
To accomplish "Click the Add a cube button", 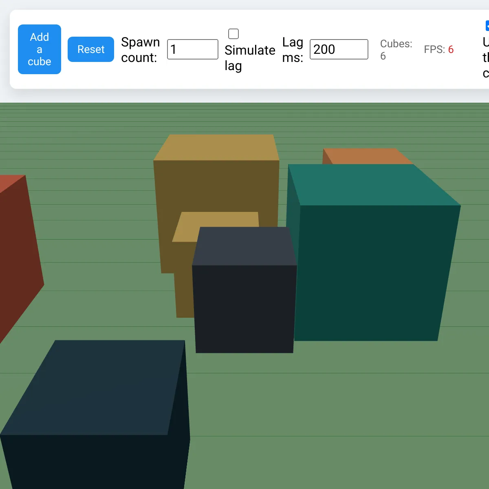I will [x=40, y=49].
